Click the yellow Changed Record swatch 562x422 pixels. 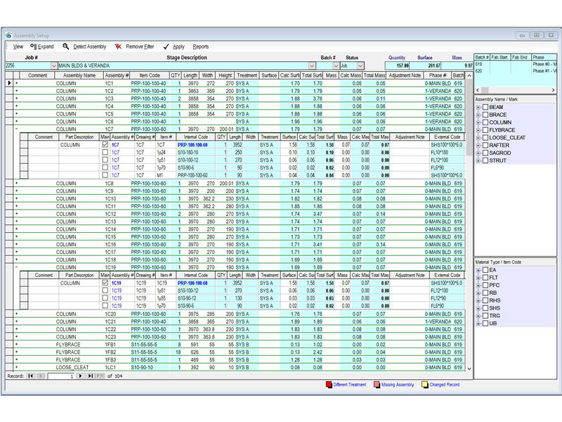point(425,384)
